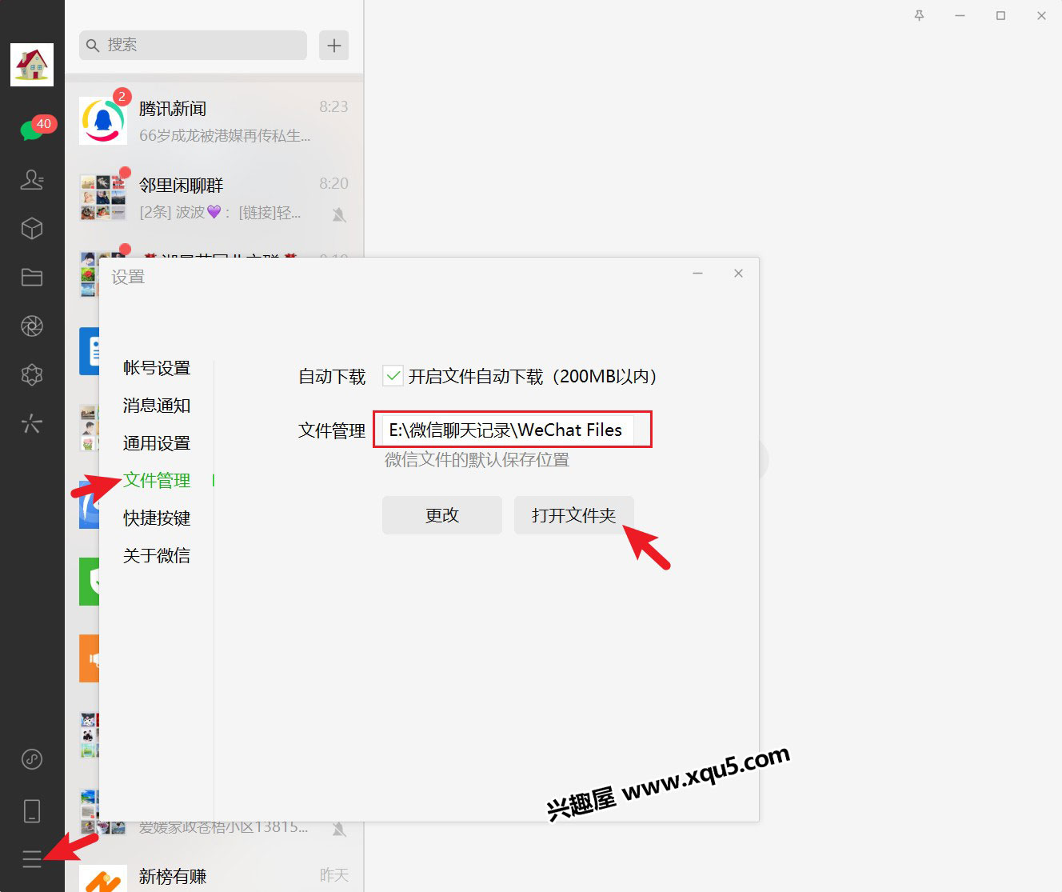Screen dimensions: 1062x892
Task: Select the 快捷按键 settings tab
Action: pyautogui.click(x=157, y=518)
